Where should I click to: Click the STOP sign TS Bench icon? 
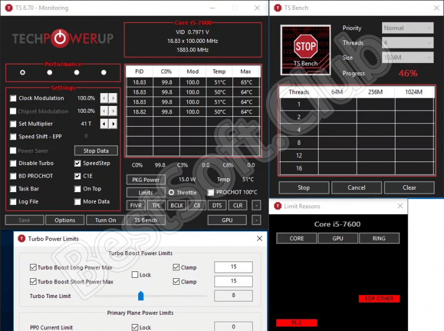click(305, 50)
